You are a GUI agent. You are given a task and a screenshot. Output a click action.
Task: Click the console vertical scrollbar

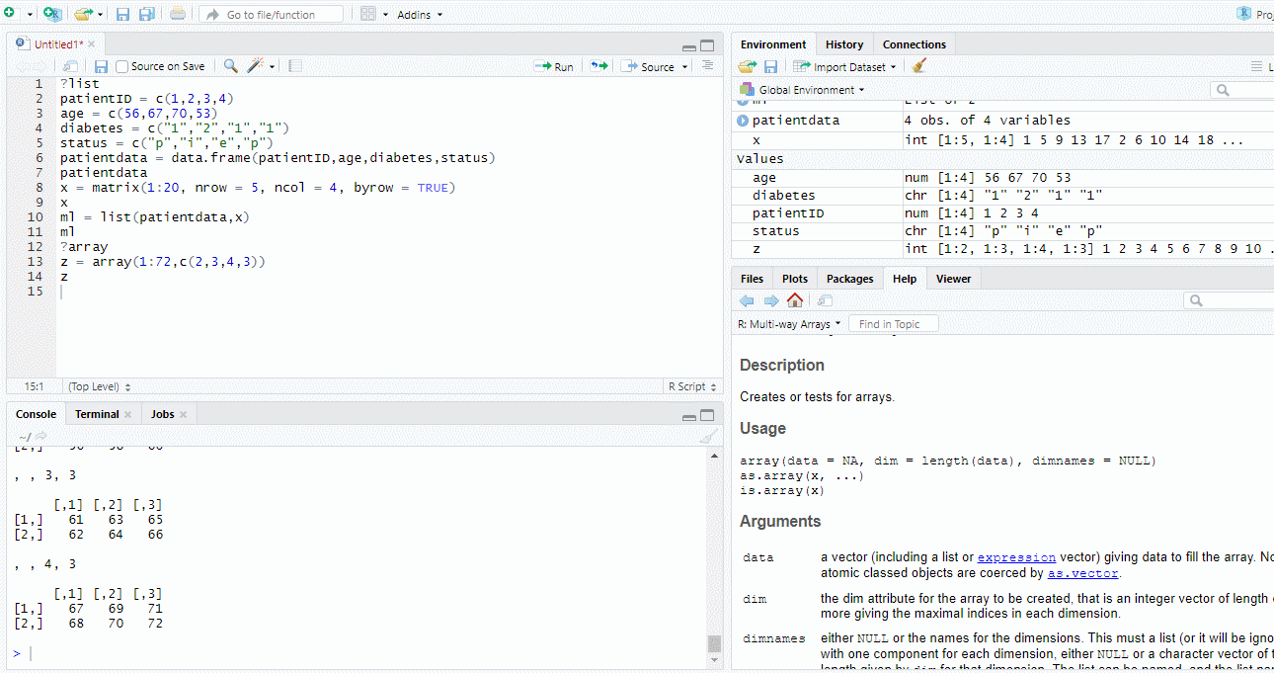coord(714,553)
